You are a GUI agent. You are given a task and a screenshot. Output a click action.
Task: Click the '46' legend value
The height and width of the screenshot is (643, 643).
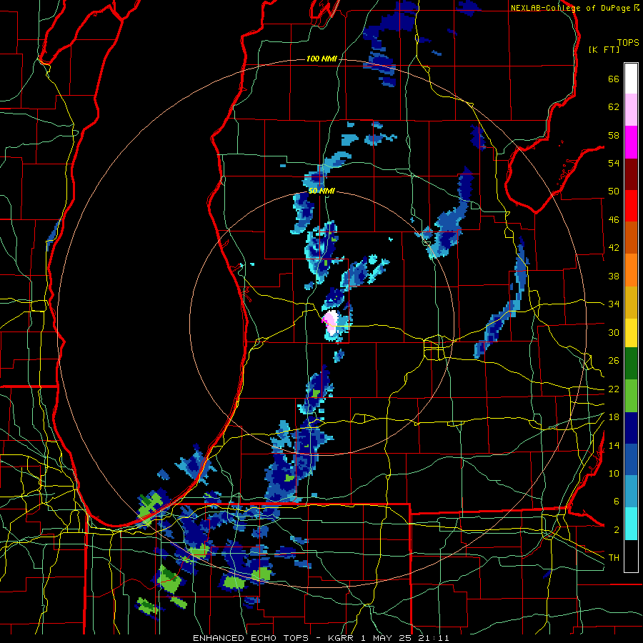coord(614,220)
